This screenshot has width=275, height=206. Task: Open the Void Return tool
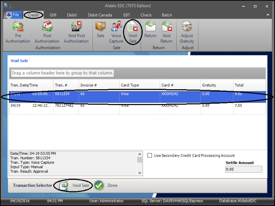pyautogui.click(x=167, y=32)
